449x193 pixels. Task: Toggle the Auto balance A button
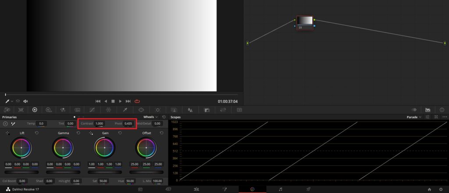[5, 124]
